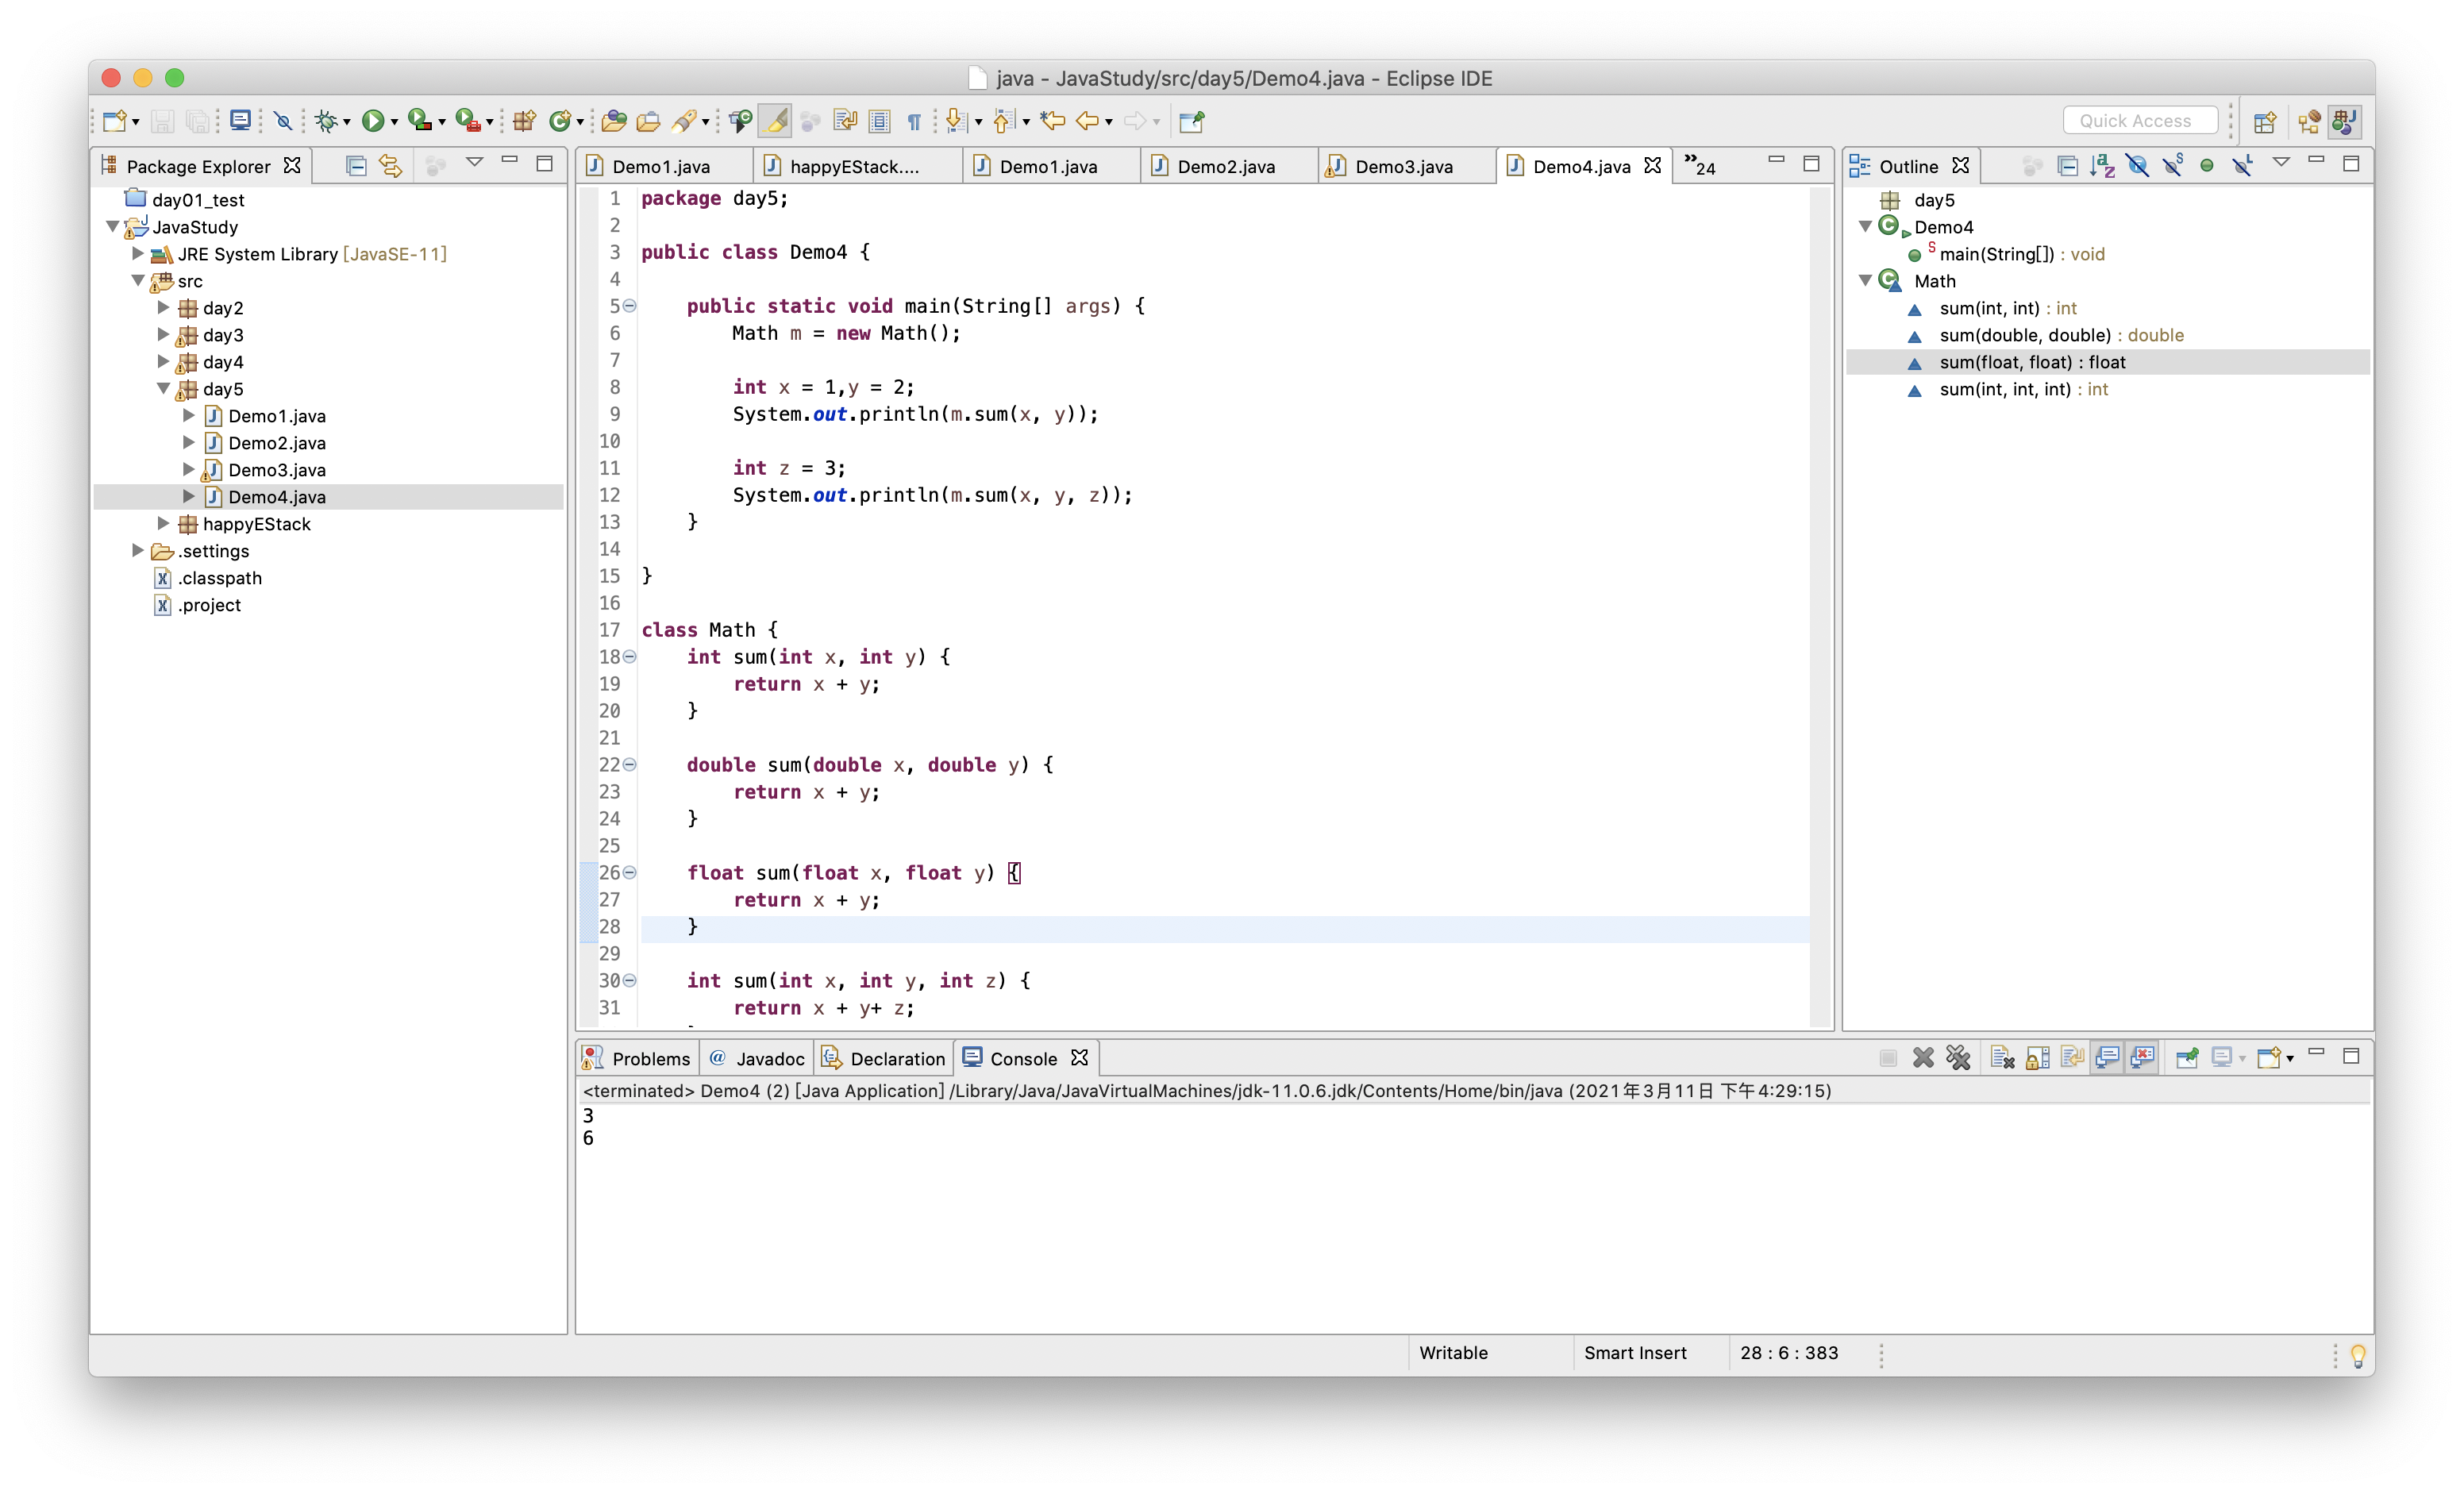Click the Previous Annotation arrow icon
Image resolution: width=2464 pixels, height=1494 pixels.
click(x=1004, y=121)
